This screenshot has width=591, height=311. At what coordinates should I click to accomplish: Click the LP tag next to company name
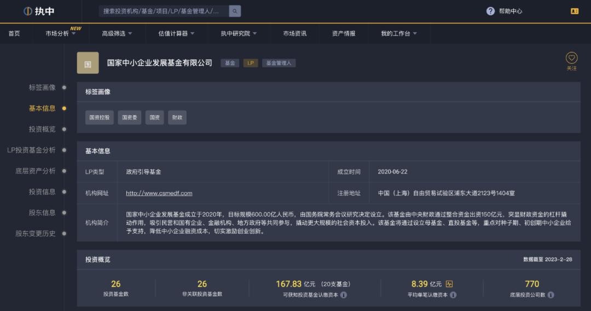point(251,63)
